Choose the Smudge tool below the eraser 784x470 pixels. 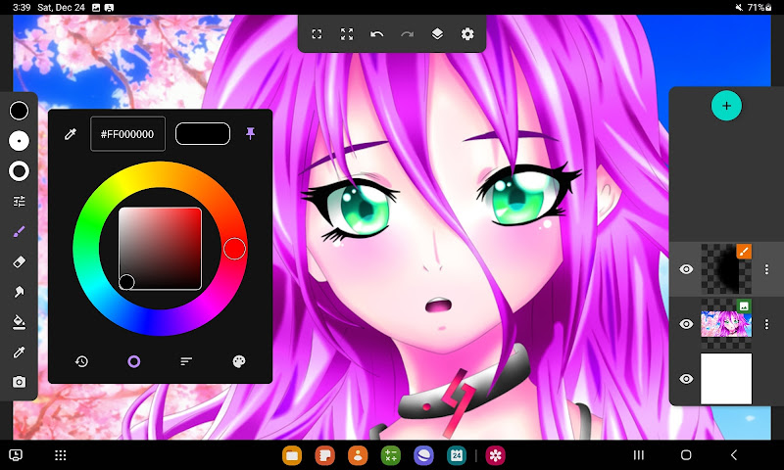(x=19, y=292)
